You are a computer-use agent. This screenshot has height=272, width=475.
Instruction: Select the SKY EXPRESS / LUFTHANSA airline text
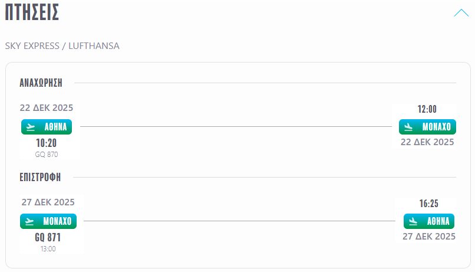[x=62, y=46]
